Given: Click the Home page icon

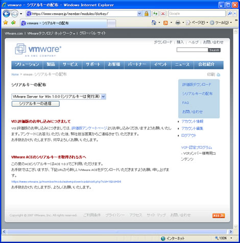Looking at the screenshot, I should 154,22.
